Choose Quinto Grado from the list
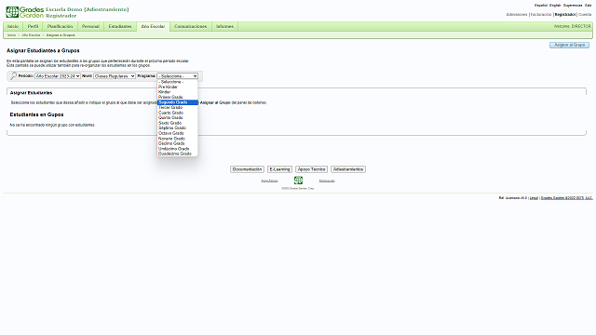The width and height of the screenshot is (596, 335). [x=178, y=118]
